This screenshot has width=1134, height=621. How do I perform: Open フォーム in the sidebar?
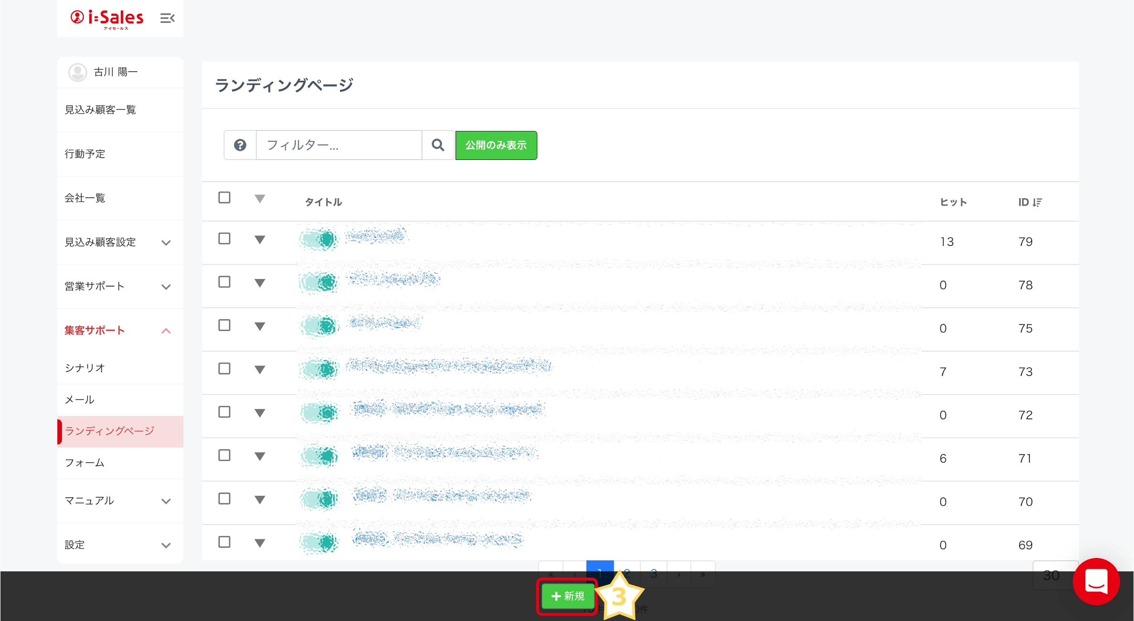pyautogui.click(x=85, y=463)
